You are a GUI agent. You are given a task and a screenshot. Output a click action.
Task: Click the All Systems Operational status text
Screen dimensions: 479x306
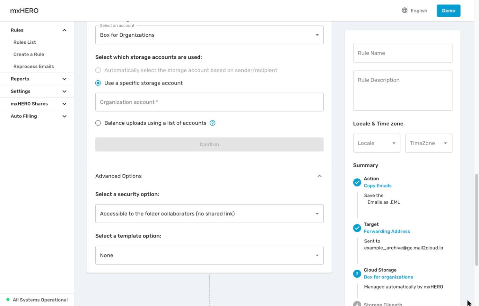40,300
